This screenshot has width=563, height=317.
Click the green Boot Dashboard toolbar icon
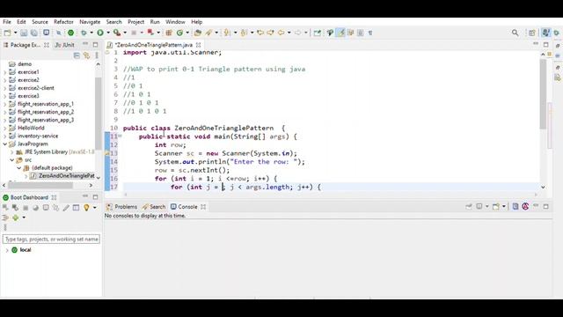pos(70,33)
